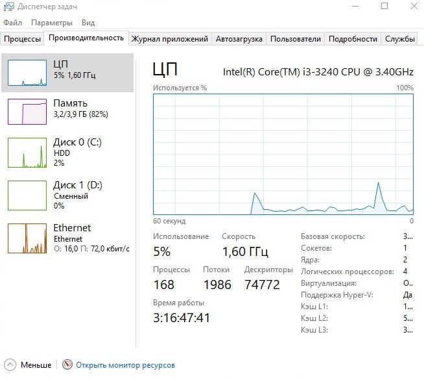Collapse view with Меньше arrow icon
This screenshot has height=380, width=424.
pos(10,365)
